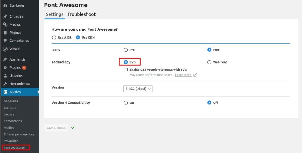Screen dimensions: 302x153
Task: Click the Páginas pages icon
Action: 5,32
